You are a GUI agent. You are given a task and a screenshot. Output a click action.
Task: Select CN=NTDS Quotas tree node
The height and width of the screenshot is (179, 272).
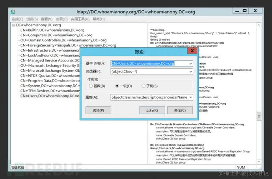point(50,76)
